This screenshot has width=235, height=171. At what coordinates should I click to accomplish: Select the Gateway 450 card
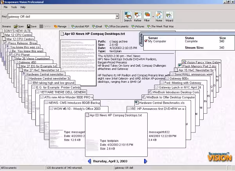(34, 62)
